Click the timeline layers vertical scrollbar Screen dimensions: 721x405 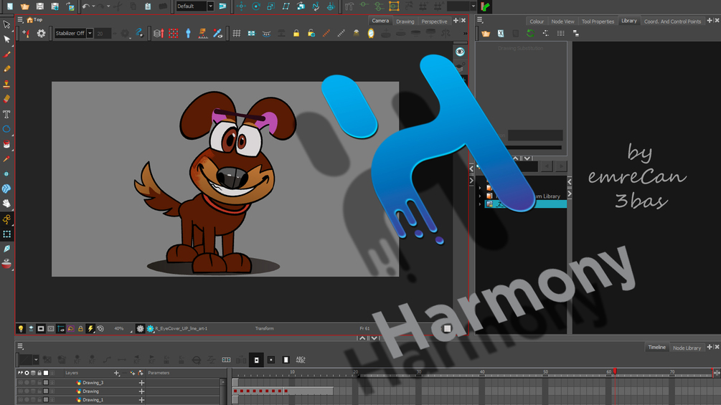[223, 391]
